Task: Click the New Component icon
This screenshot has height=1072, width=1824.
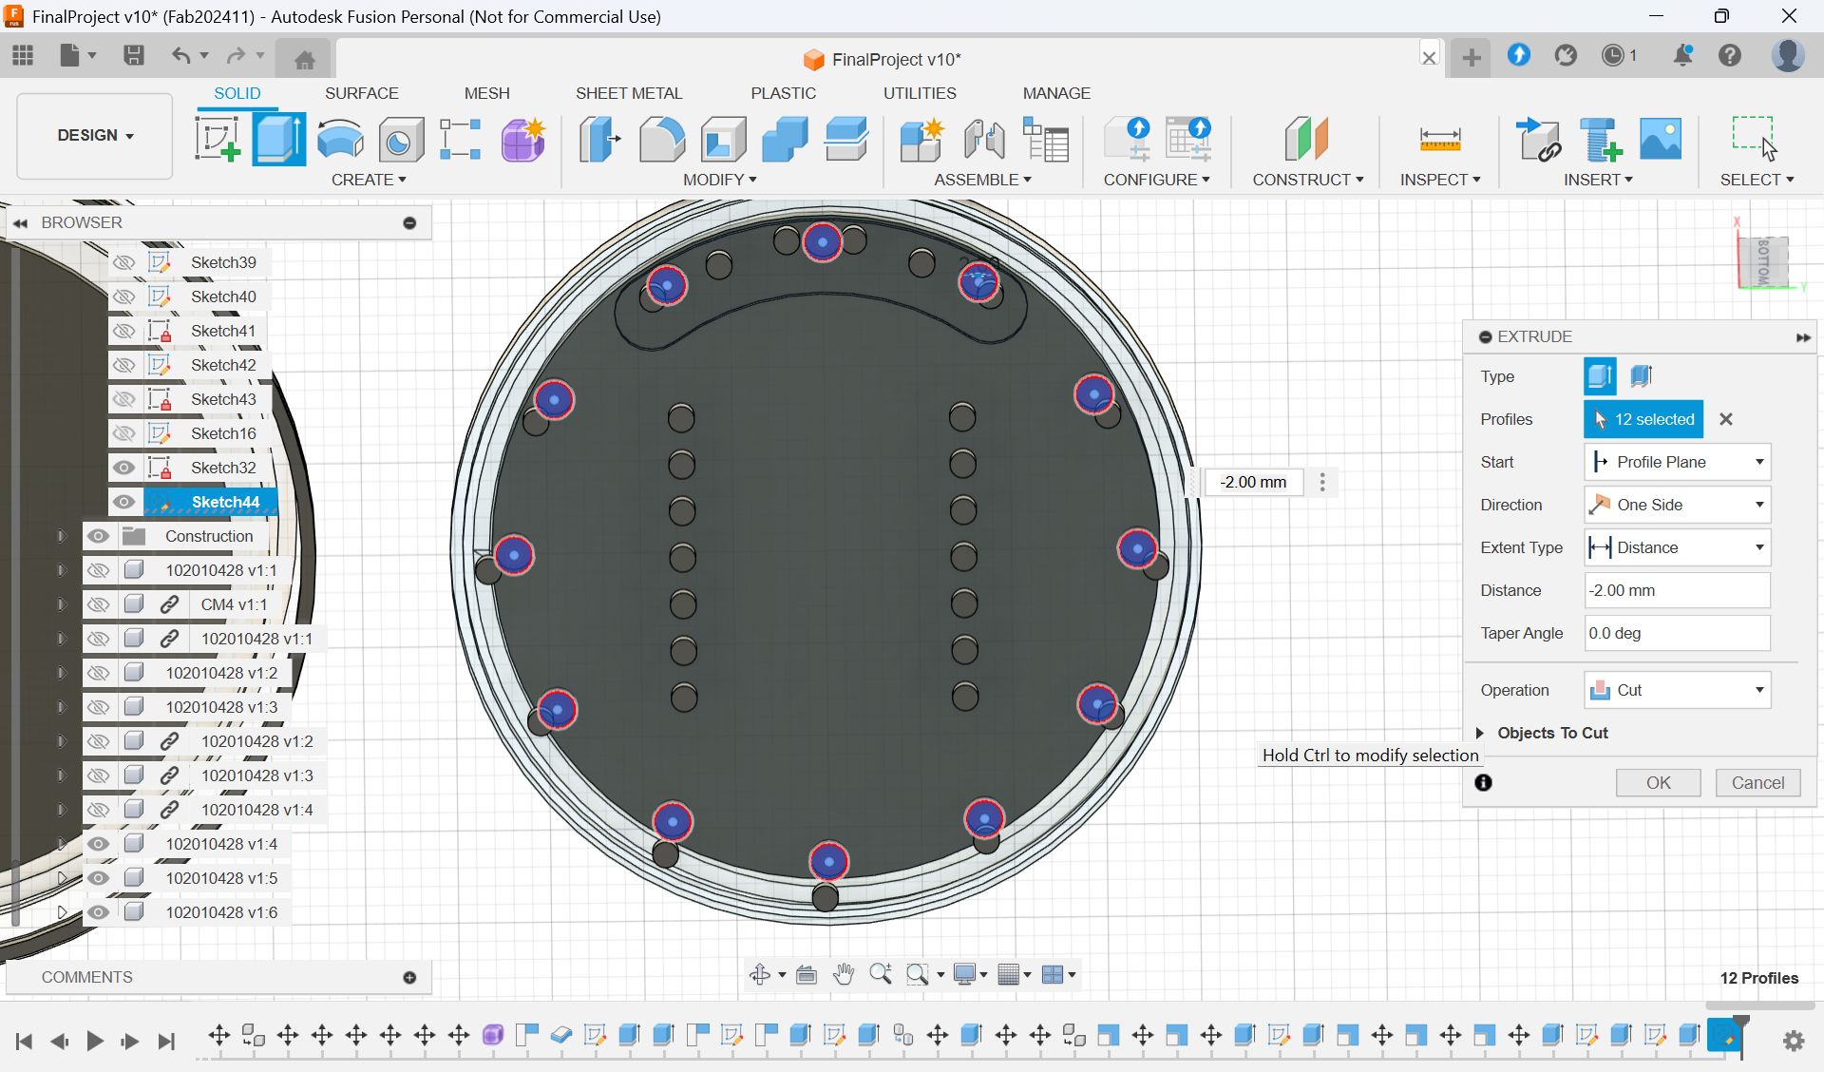Action: (921, 139)
